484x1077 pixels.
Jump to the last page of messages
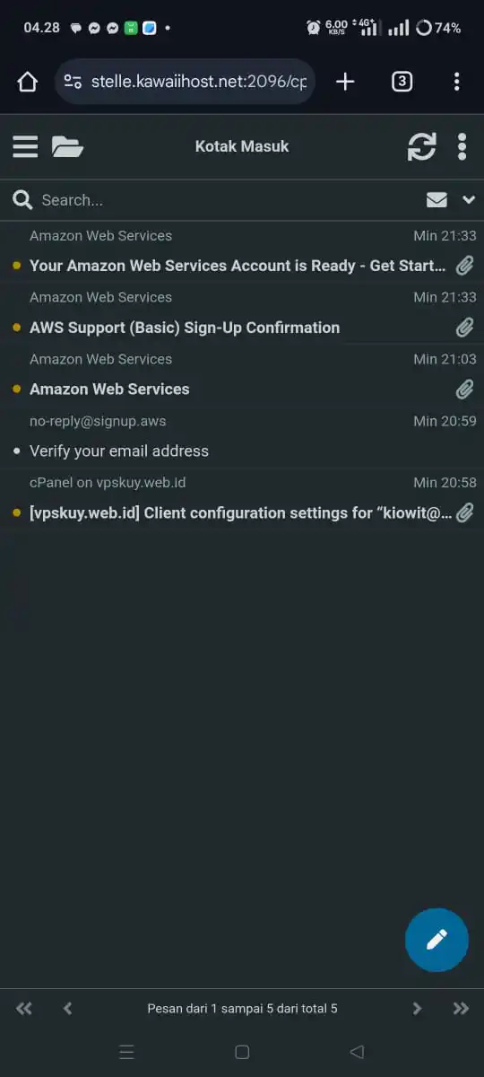(x=461, y=1009)
